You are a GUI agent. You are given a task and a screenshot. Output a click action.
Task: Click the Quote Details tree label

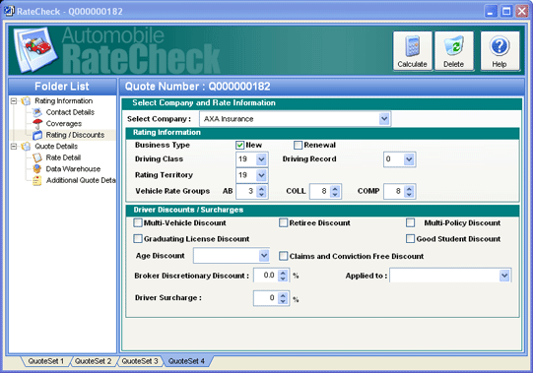click(56, 147)
